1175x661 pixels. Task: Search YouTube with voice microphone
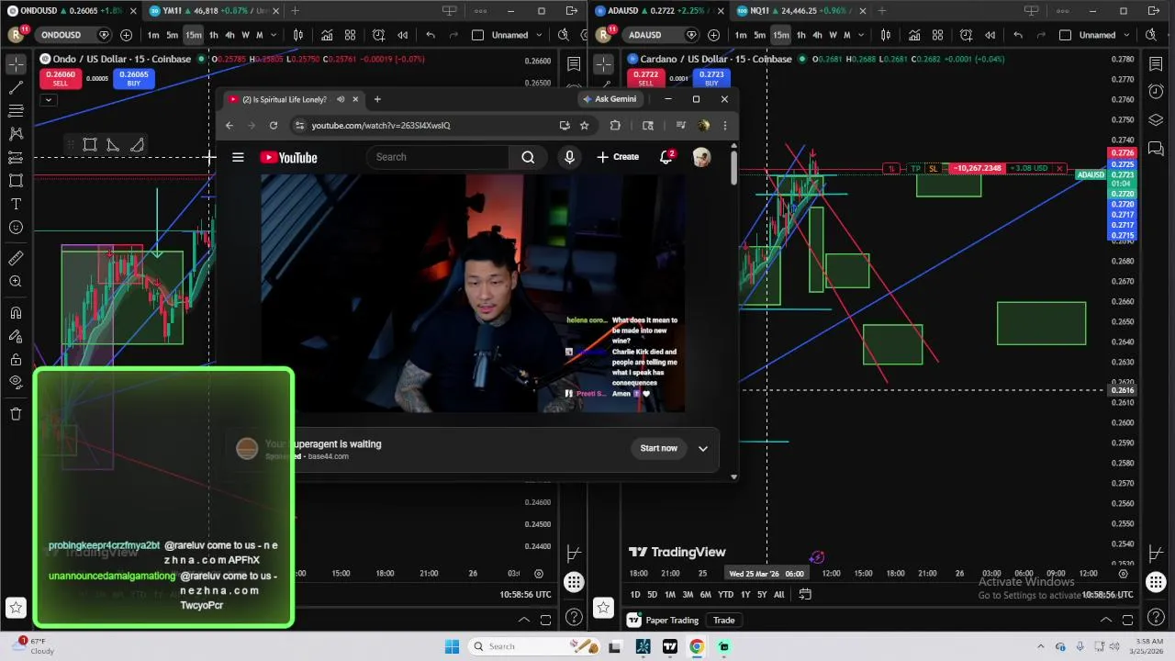pos(569,157)
